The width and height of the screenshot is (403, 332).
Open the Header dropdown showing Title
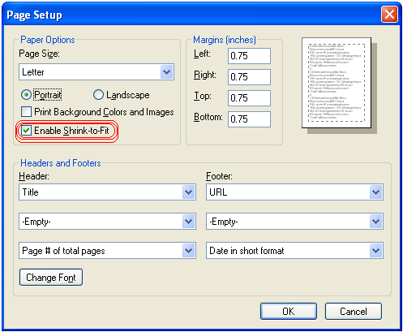pos(107,192)
